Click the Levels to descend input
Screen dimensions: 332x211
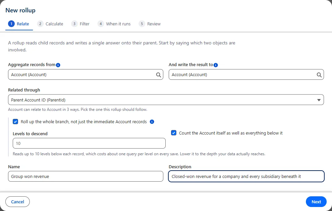(x=89, y=143)
